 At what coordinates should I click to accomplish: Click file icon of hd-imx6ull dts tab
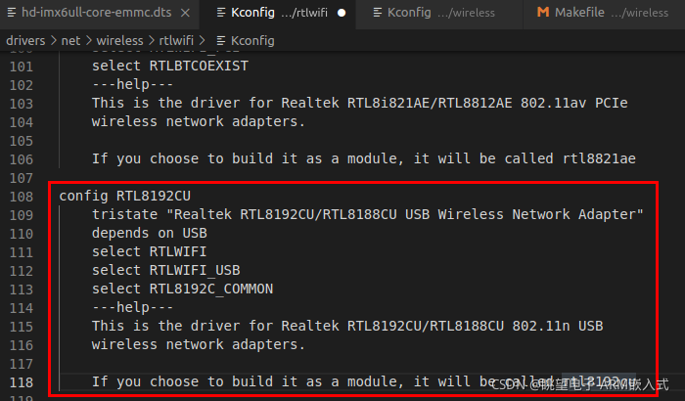(12, 13)
